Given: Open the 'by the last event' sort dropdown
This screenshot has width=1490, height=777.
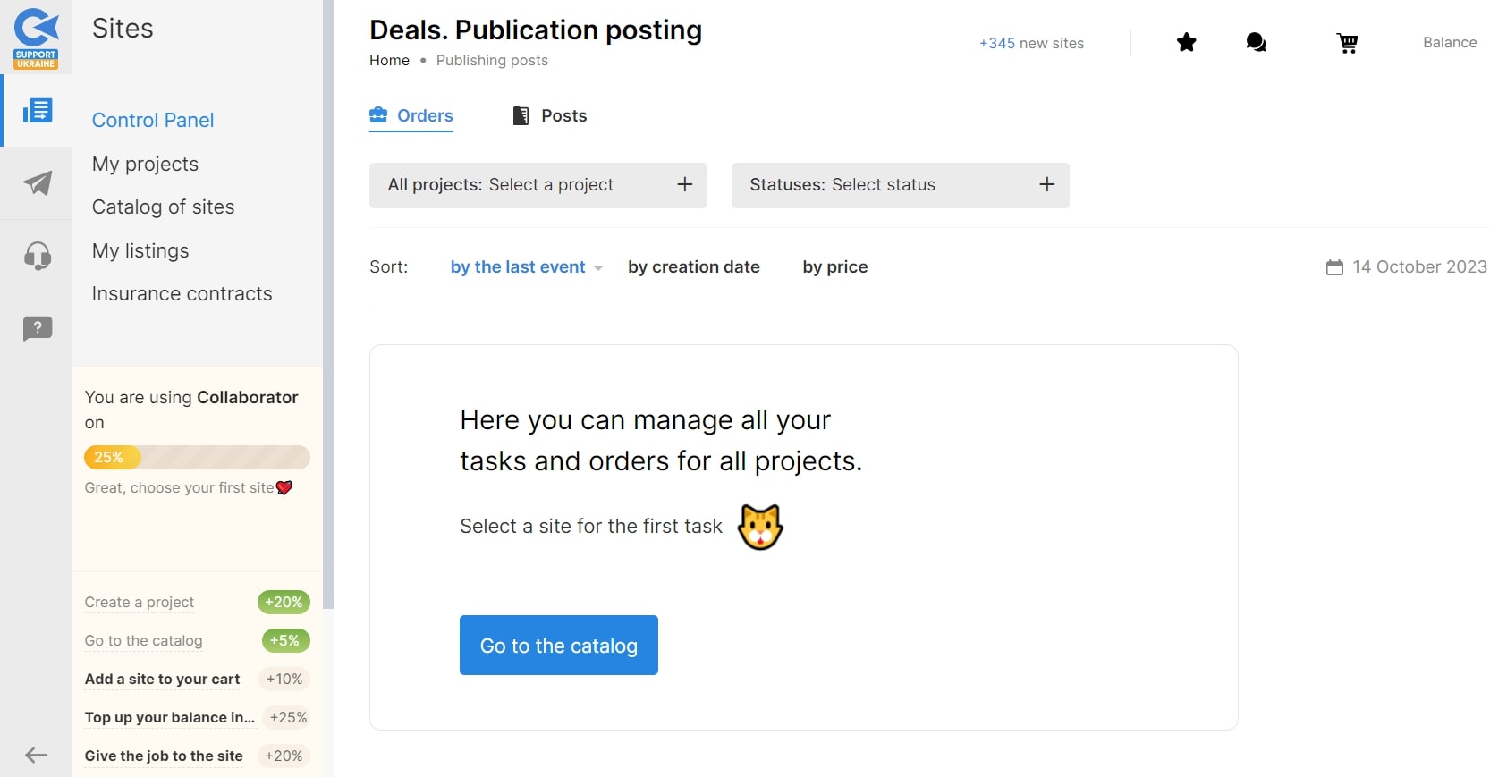Looking at the screenshot, I should pyautogui.click(x=527, y=266).
